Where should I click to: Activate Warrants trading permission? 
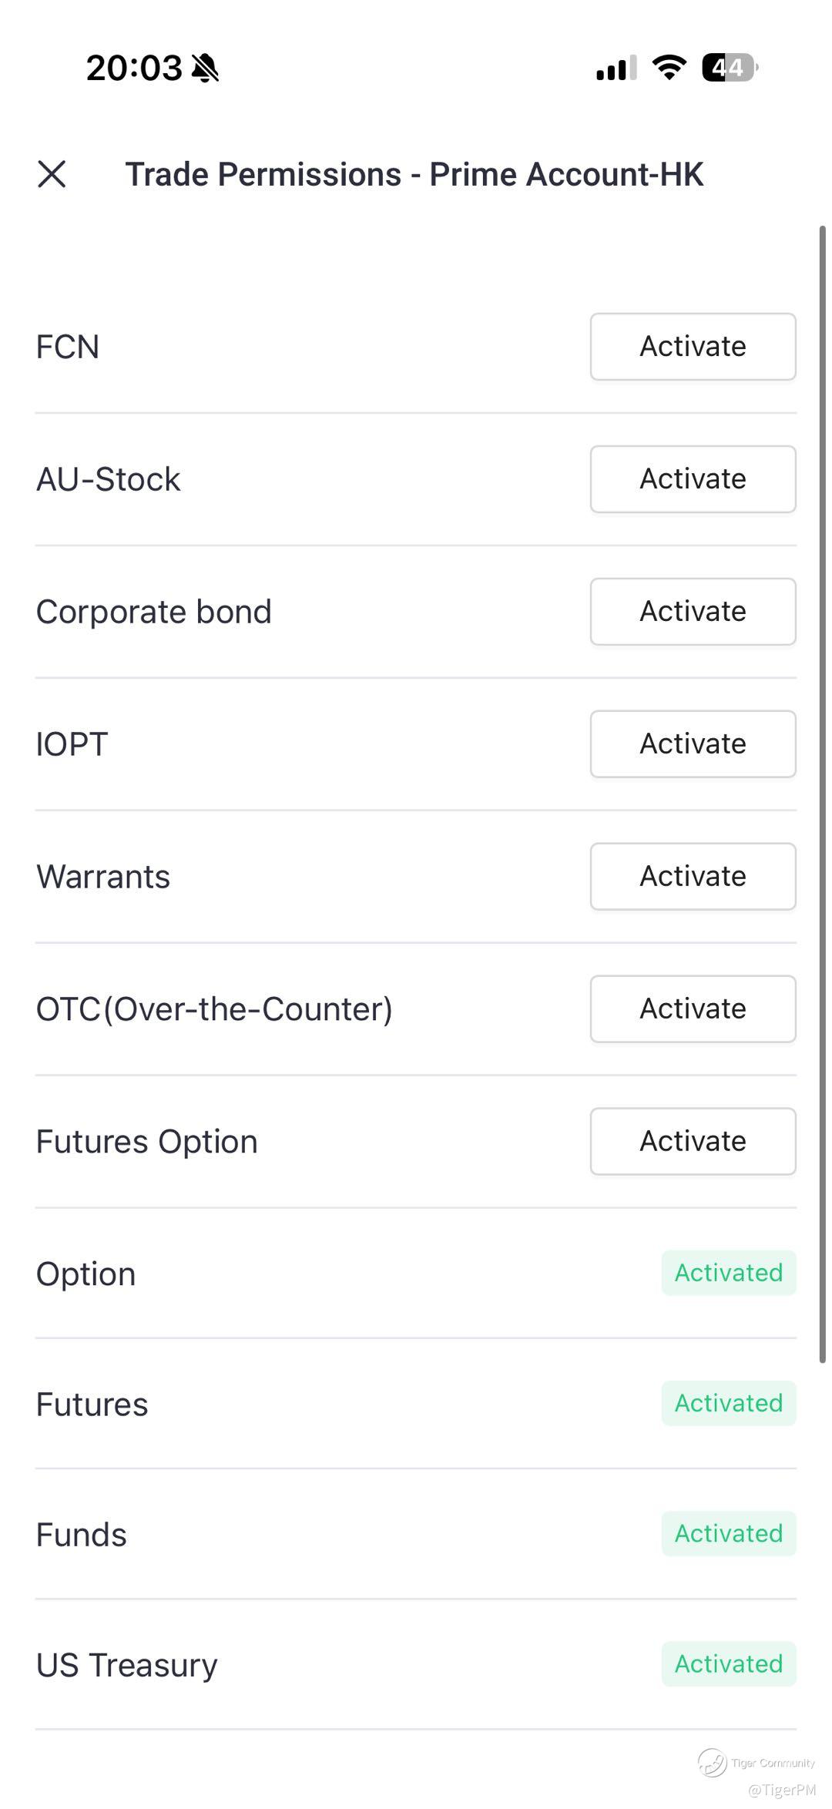pyautogui.click(x=692, y=877)
